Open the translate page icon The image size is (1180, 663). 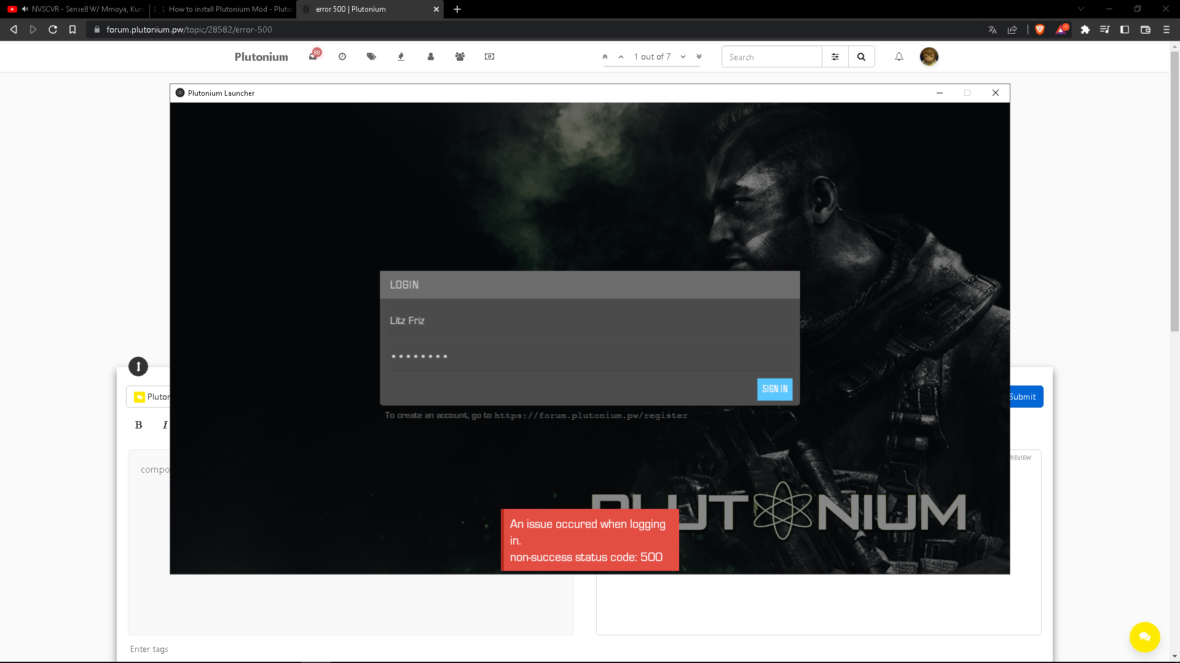[x=992, y=29]
